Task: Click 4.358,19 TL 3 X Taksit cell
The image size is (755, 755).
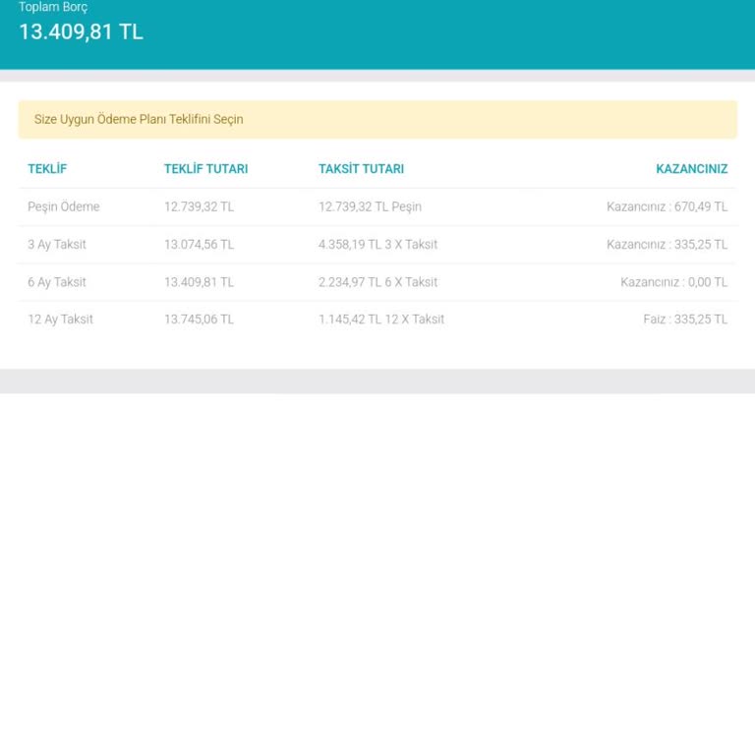Action: click(x=377, y=245)
